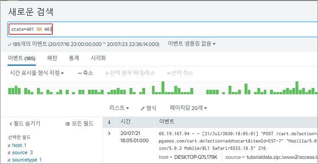The height and width of the screenshot is (164, 318).
Task: Open 시간 표시줄 형식 지정 dropdown
Action: pos(37,73)
